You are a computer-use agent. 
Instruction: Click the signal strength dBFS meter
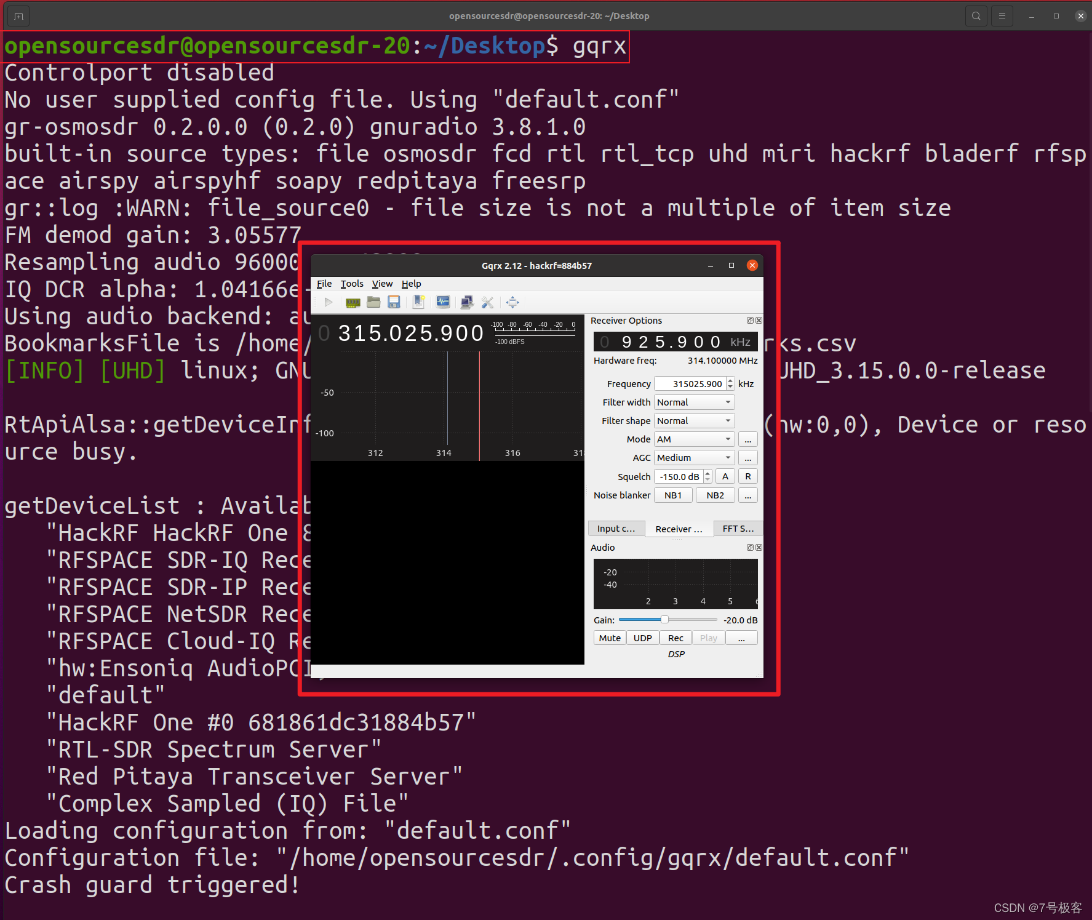[x=534, y=333]
